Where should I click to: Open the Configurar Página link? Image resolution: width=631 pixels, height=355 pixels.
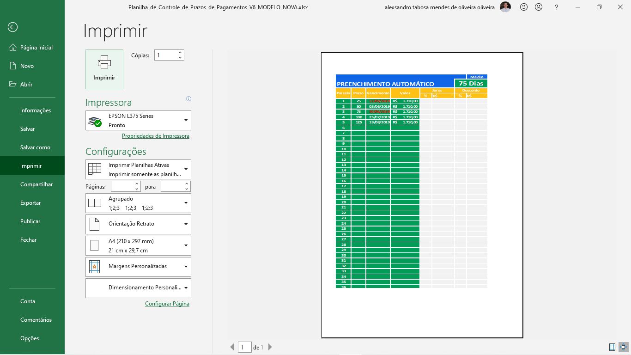click(167, 304)
